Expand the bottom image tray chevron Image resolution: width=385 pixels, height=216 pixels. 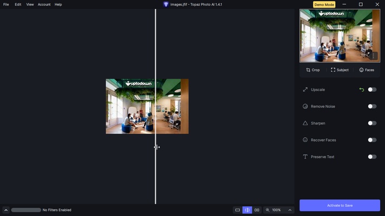tap(6, 210)
